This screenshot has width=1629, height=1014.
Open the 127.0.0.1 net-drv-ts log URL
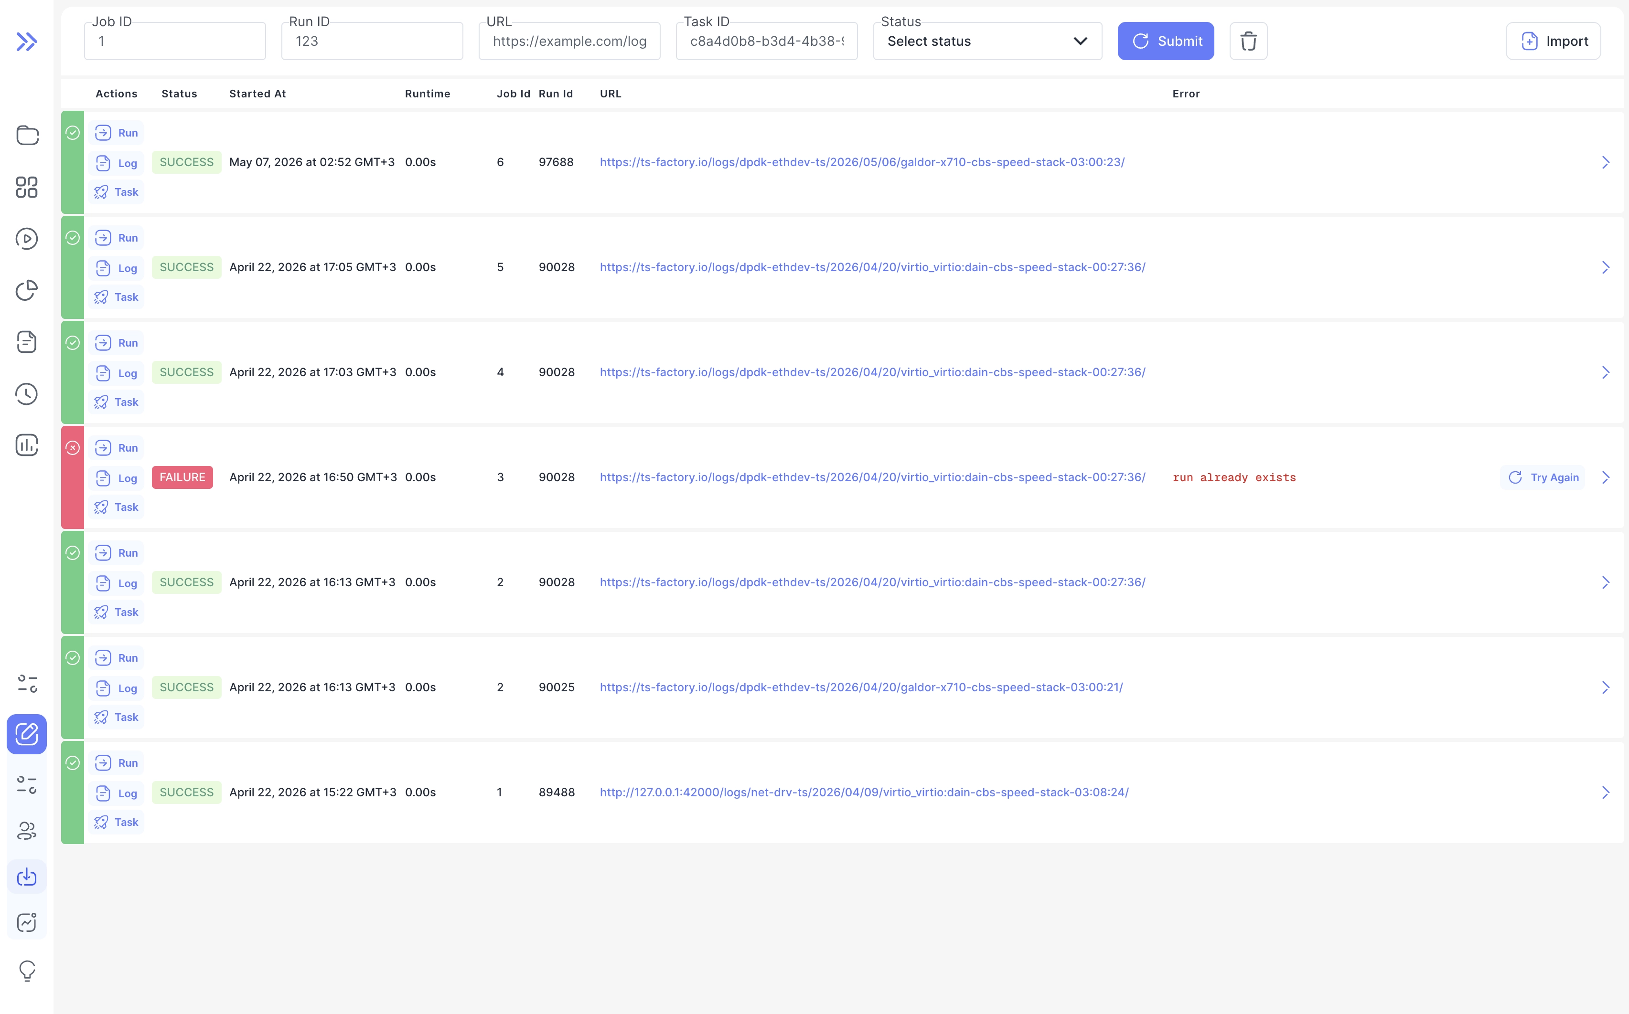coord(864,792)
